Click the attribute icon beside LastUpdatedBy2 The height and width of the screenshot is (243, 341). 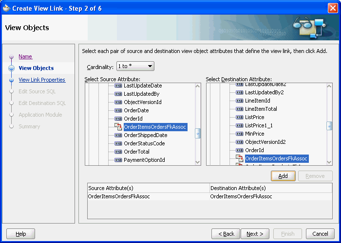[x=240, y=92]
